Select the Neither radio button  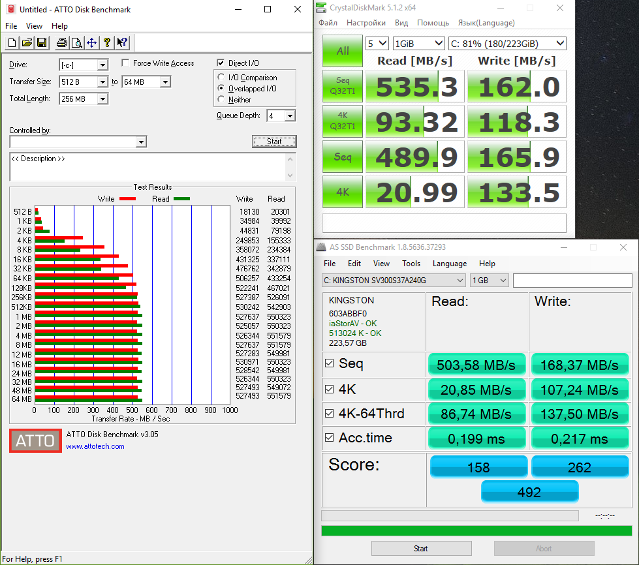pos(221,99)
